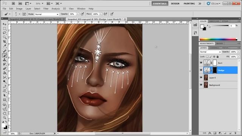Toggle tablet pressure for opacity

click(82, 14)
